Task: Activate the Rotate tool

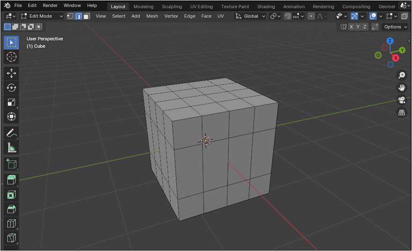Action: pyautogui.click(x=12, y=88)
